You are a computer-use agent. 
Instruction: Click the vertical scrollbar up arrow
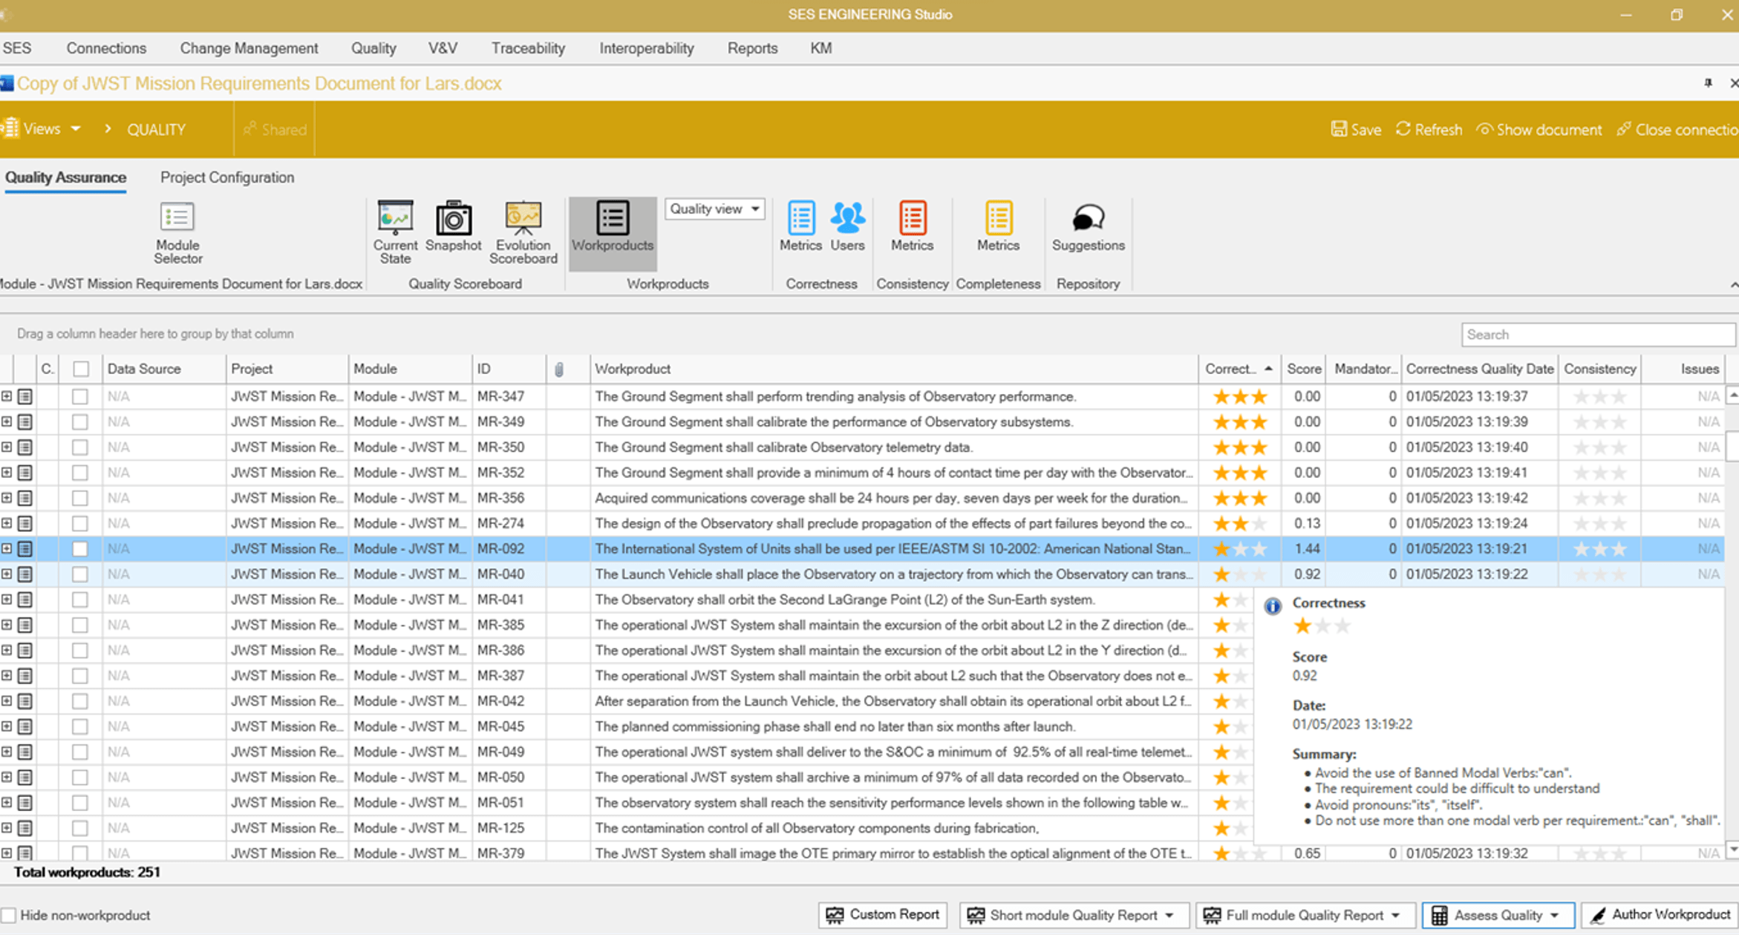click(x=1732, y=396)
